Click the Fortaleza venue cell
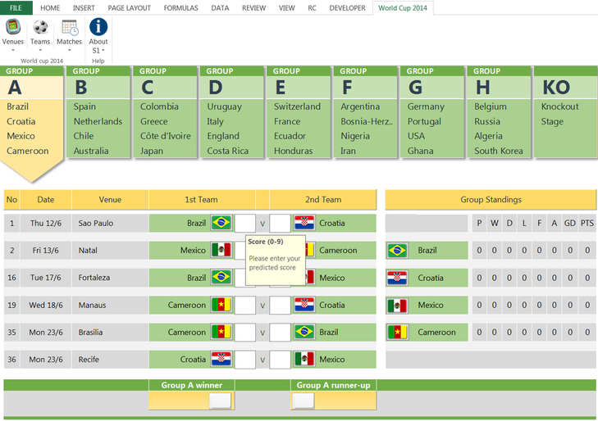 point(110,278)
